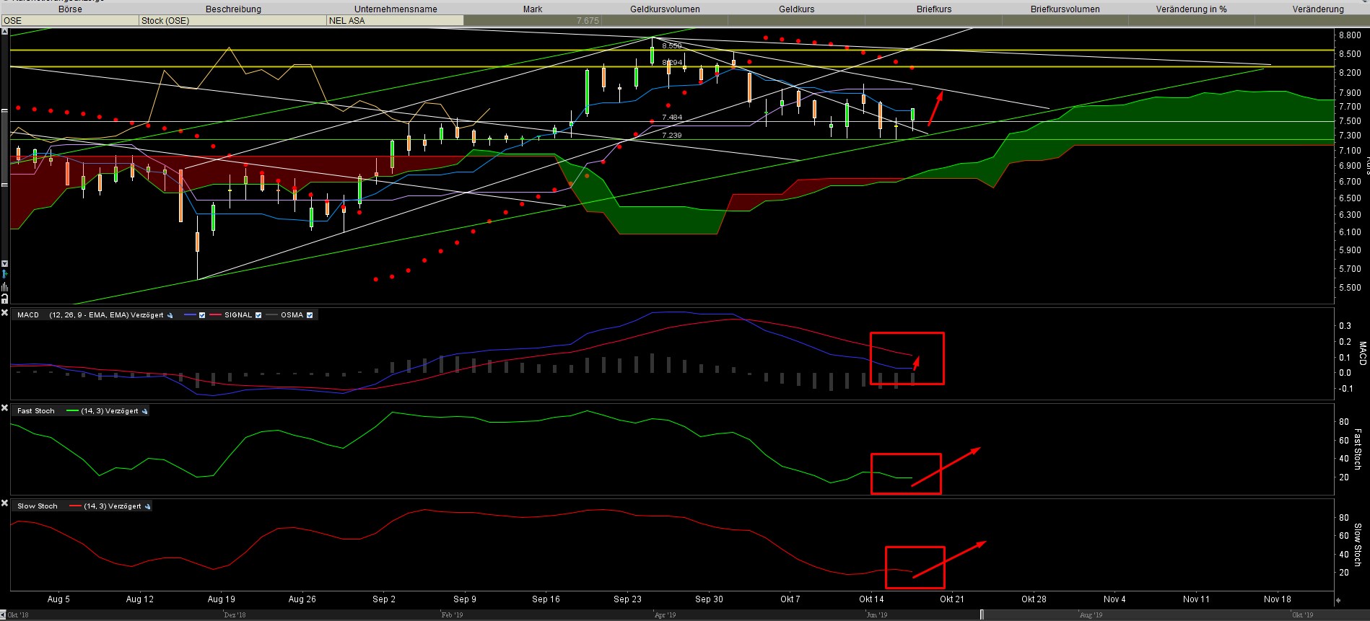Click the 8.800 value on the price axis
Image resolution: width=1370 pixels, height=621 pixels.
pos(1350,35)
